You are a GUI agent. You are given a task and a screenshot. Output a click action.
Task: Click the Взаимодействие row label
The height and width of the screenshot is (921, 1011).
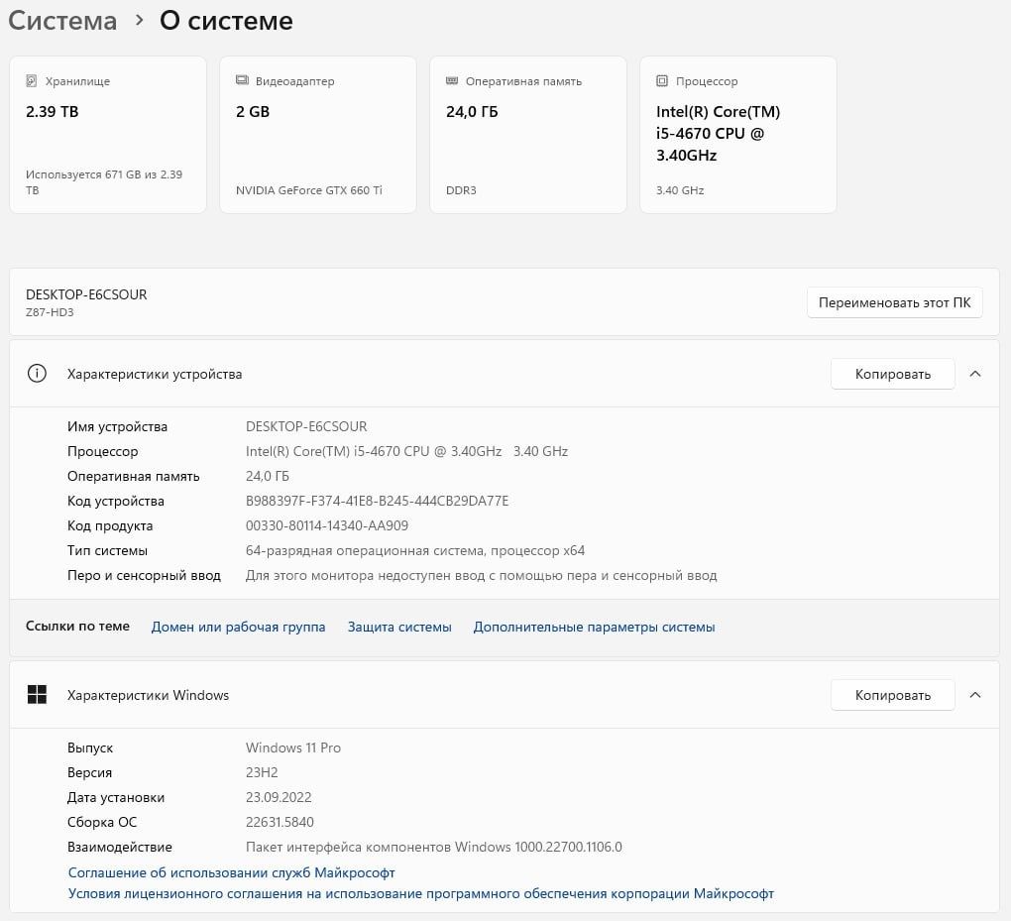[120, 847]
